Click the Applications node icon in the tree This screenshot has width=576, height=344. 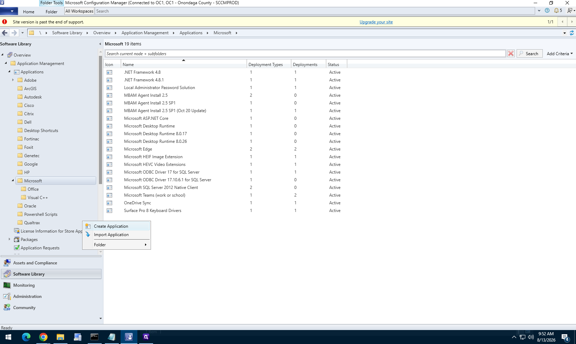(17, 72)
